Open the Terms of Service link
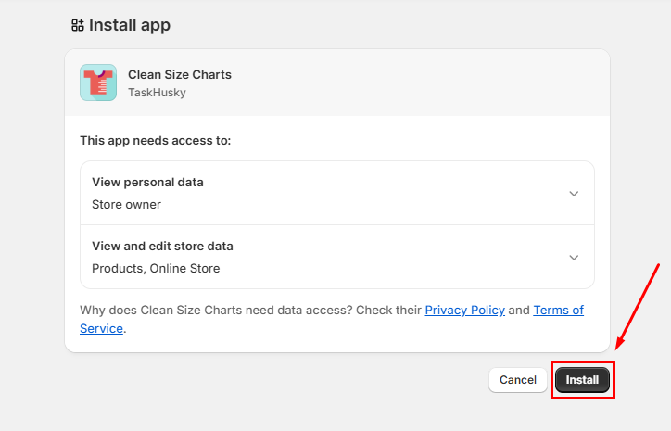The height and width of the screenshot is (431, 671). click(x=558, y=310)
